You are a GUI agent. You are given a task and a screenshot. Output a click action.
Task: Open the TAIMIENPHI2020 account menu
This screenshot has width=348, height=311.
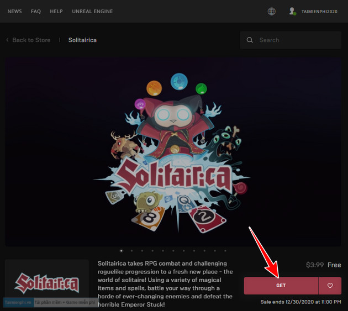tap(319, 12)
